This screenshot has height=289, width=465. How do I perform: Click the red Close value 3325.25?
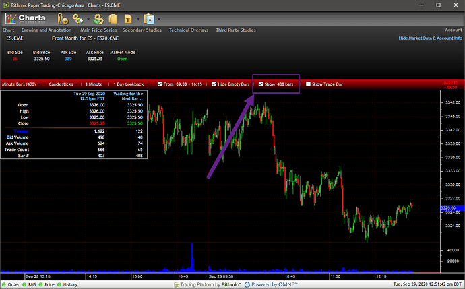pos(97,123)
